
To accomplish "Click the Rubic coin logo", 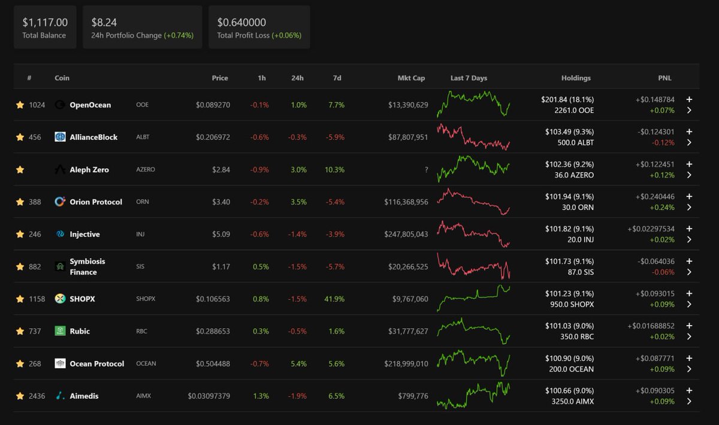I will 60,331.
